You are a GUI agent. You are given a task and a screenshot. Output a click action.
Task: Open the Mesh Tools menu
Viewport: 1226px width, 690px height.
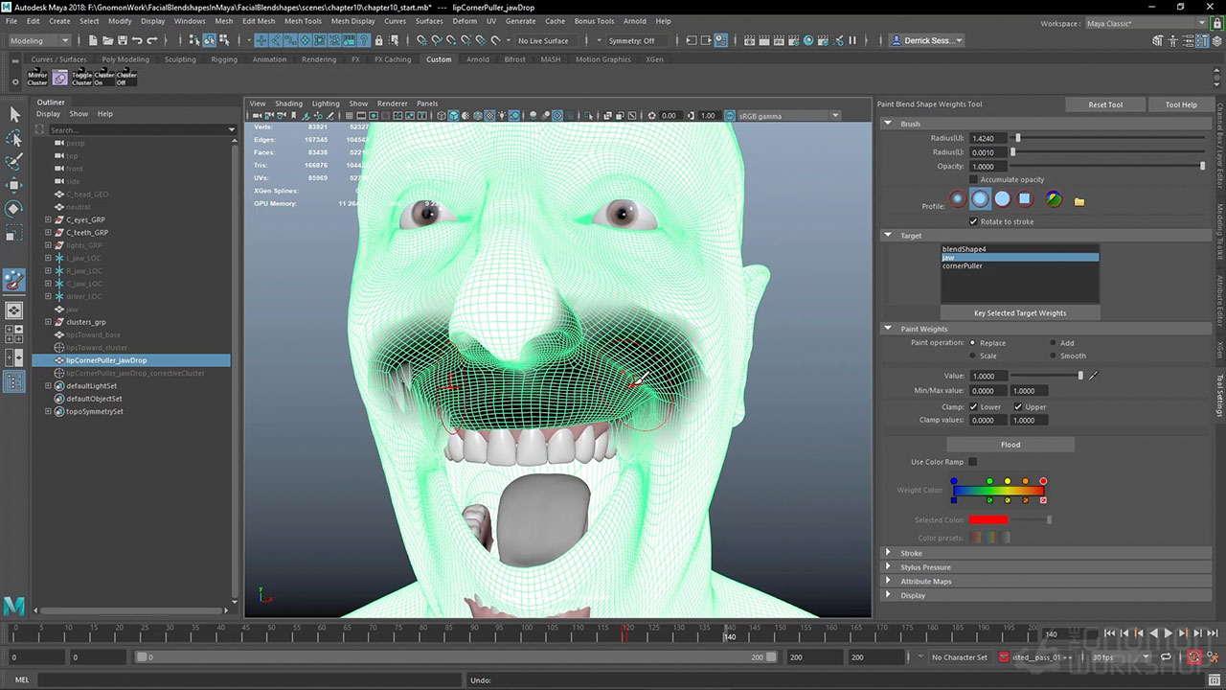(x=303, y=21)
